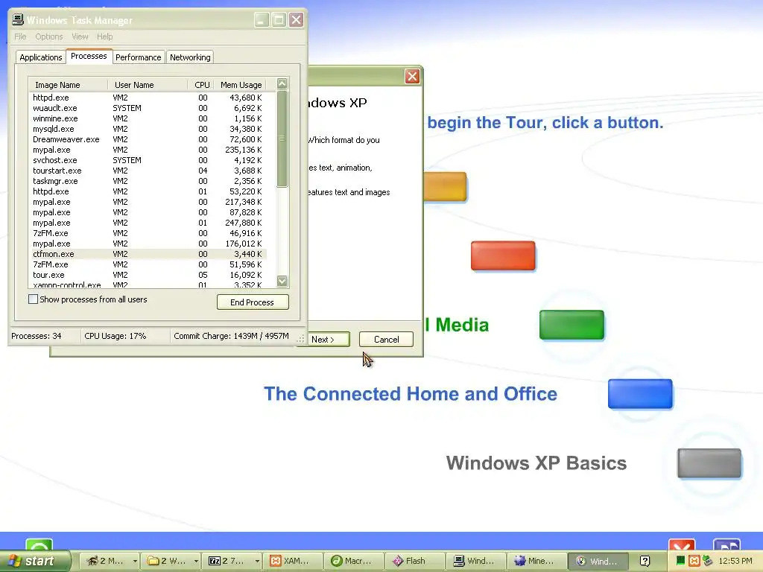Switch to Minesweeper taskbar button
This screenshot has width=763, height=572.
[535, 561]
